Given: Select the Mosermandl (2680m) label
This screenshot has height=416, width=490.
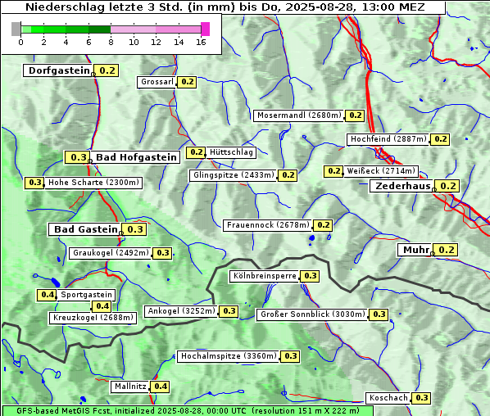Looking at the screenshot, I should [x=298, y=115].
